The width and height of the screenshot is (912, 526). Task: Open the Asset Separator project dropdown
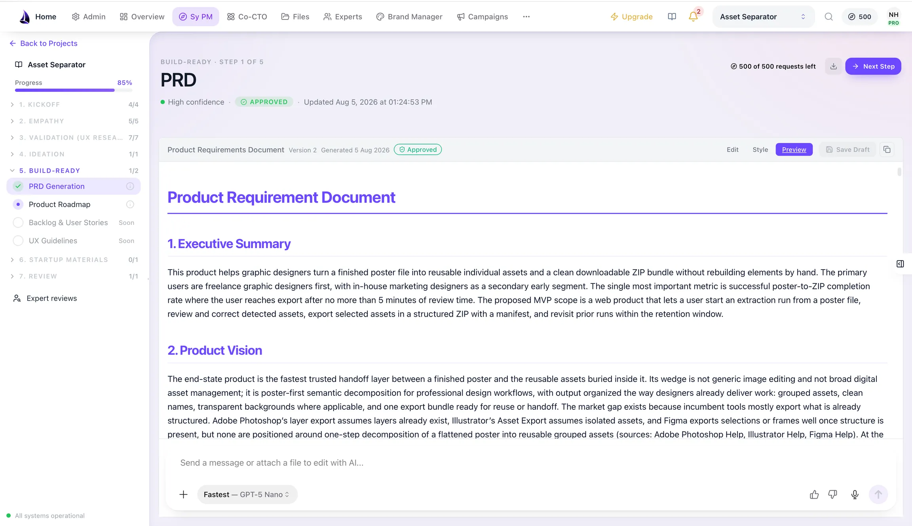(x=763, y=17)
